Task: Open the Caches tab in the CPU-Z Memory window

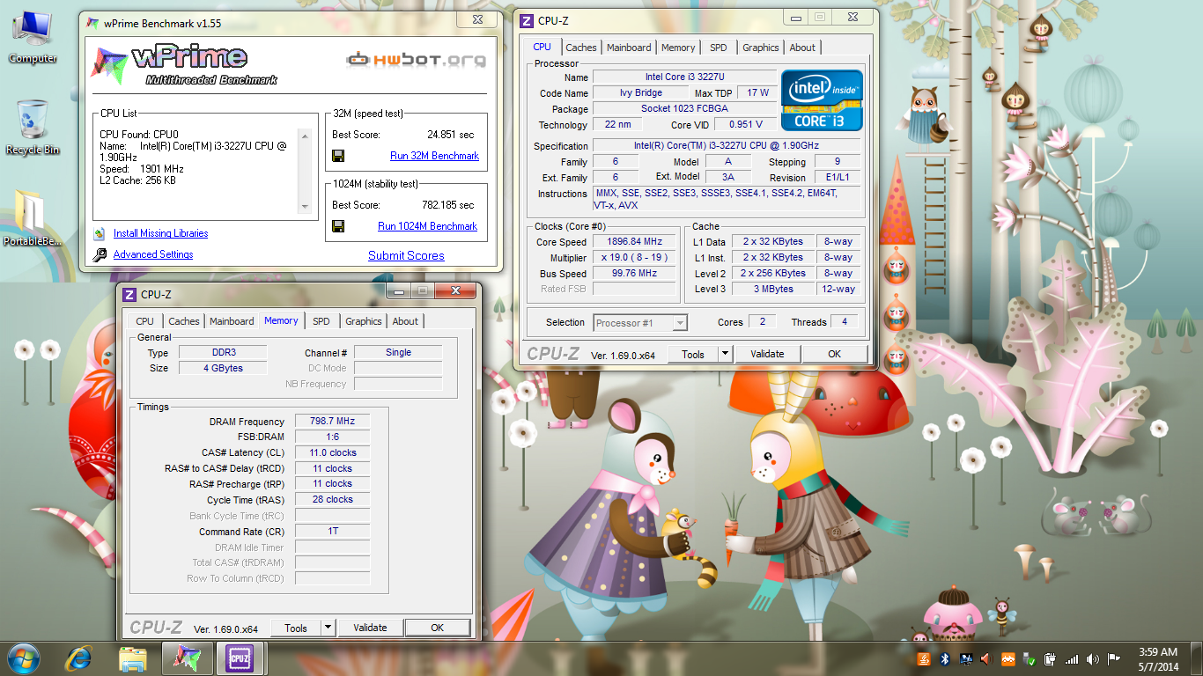Action: [x=183, y=321]
